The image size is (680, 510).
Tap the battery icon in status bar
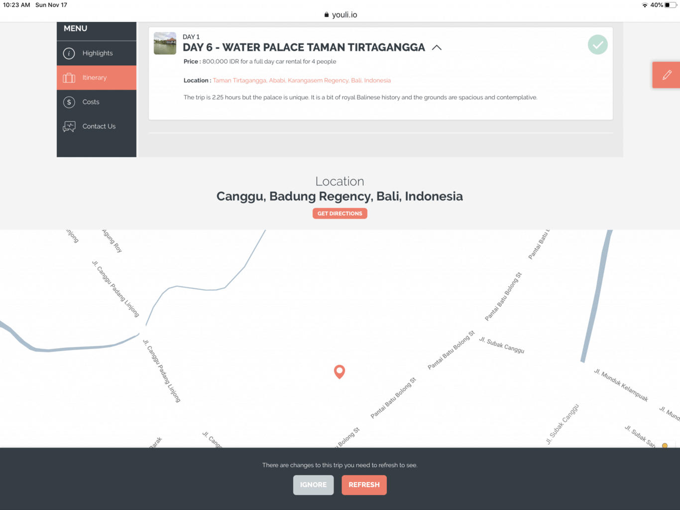(x=670, y=5)
